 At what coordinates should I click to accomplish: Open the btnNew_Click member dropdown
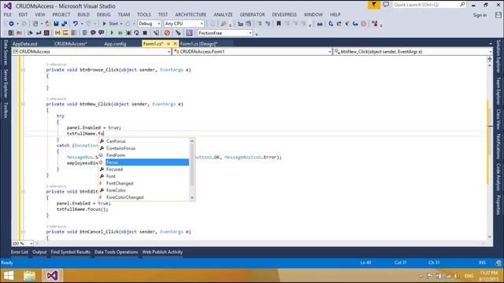413,51
